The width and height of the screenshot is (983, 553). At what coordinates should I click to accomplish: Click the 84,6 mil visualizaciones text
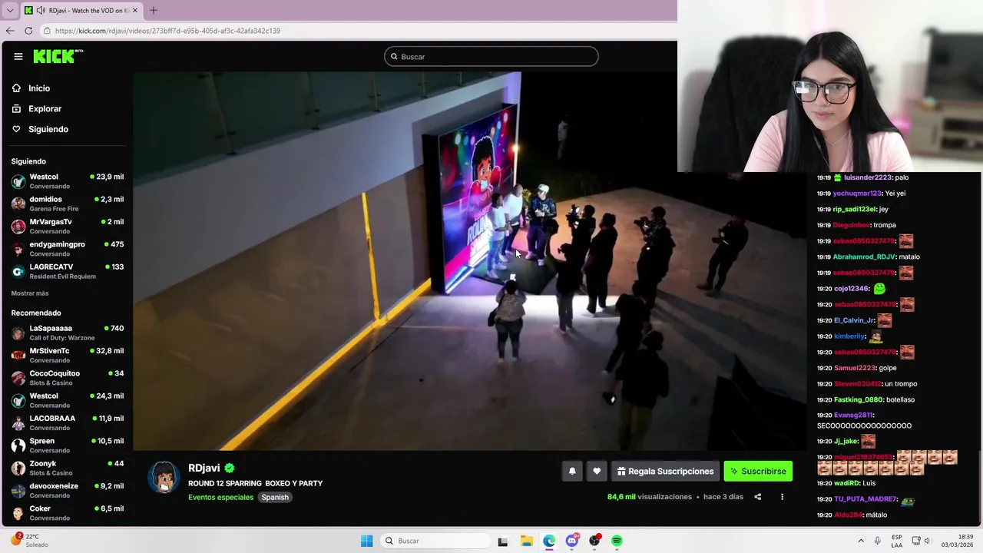[x=650, y=497]
